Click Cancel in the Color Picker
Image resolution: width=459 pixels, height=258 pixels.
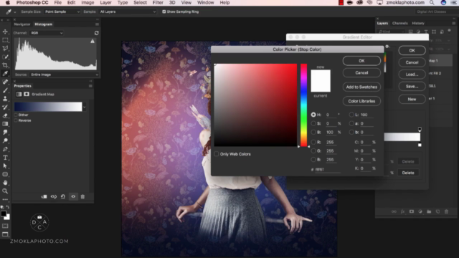(x=361, y=72)
